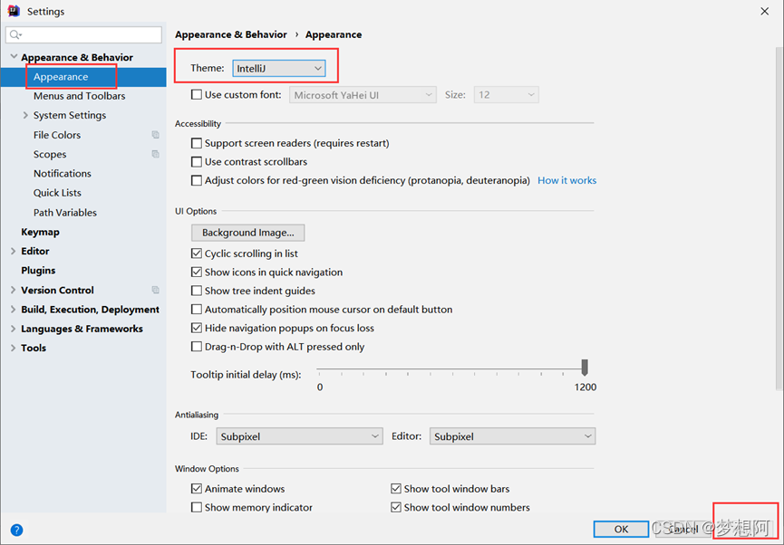Click the Tooltip initial delay slider handle

tap(585, 368)
